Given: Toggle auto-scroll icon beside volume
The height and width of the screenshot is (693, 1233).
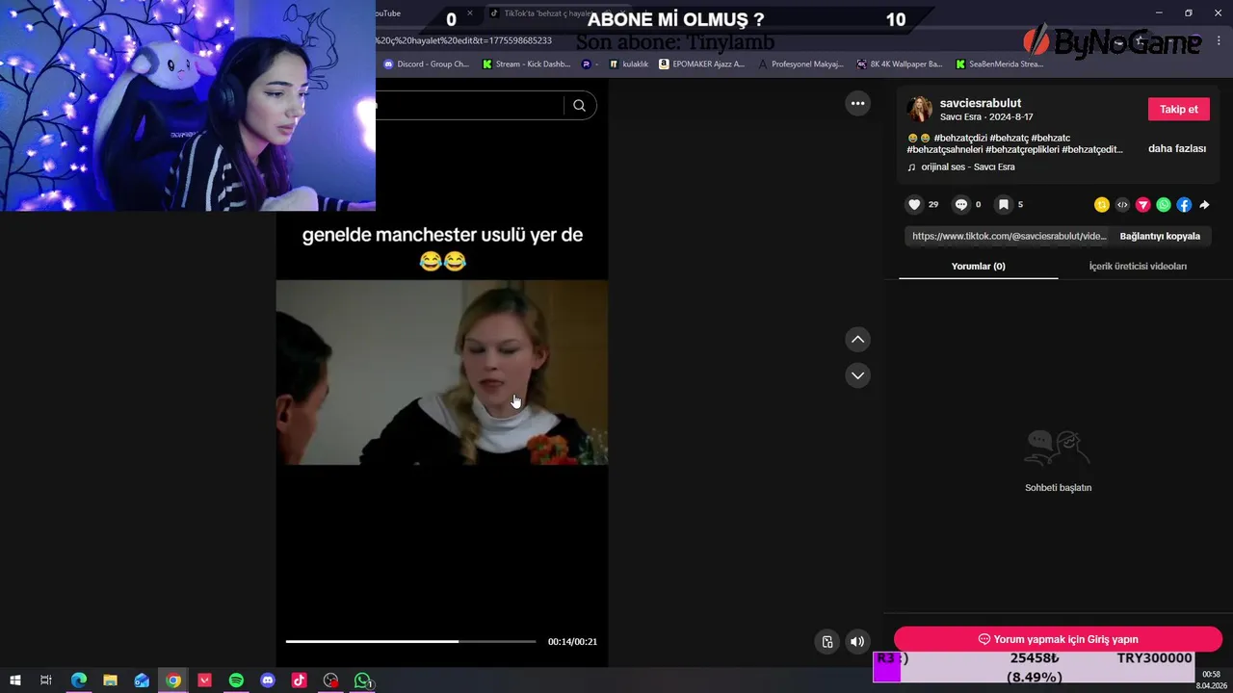Looking at the screenshot, I should [x=826, y=642].
